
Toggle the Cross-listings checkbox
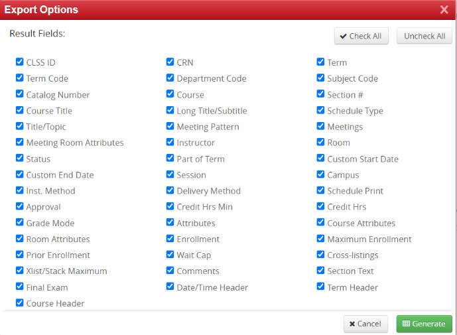[321, 255]
